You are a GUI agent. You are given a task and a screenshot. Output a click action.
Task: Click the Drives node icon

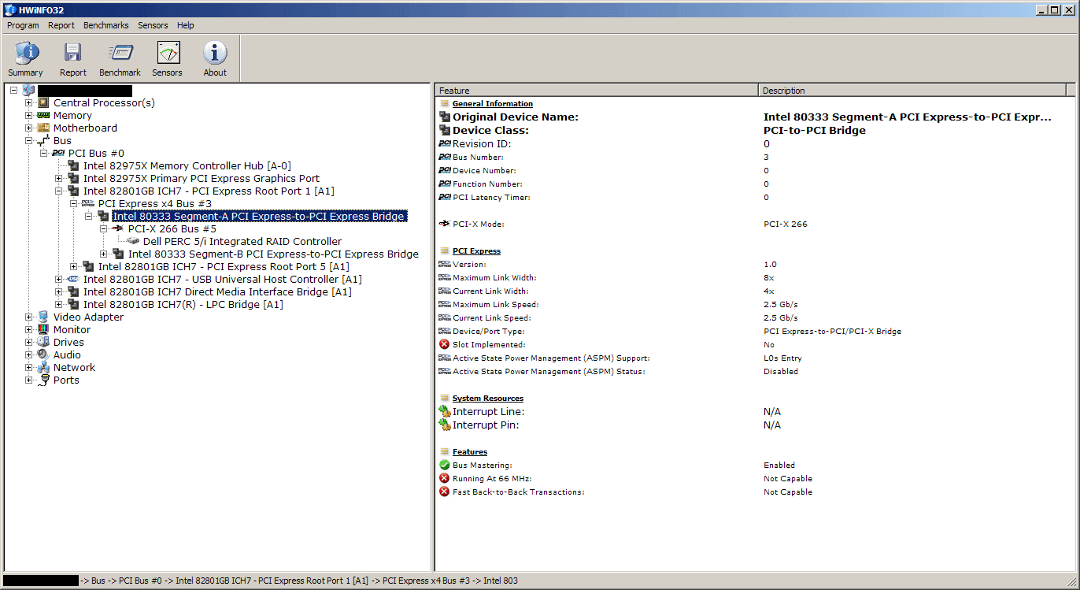[x=43, y=342]
